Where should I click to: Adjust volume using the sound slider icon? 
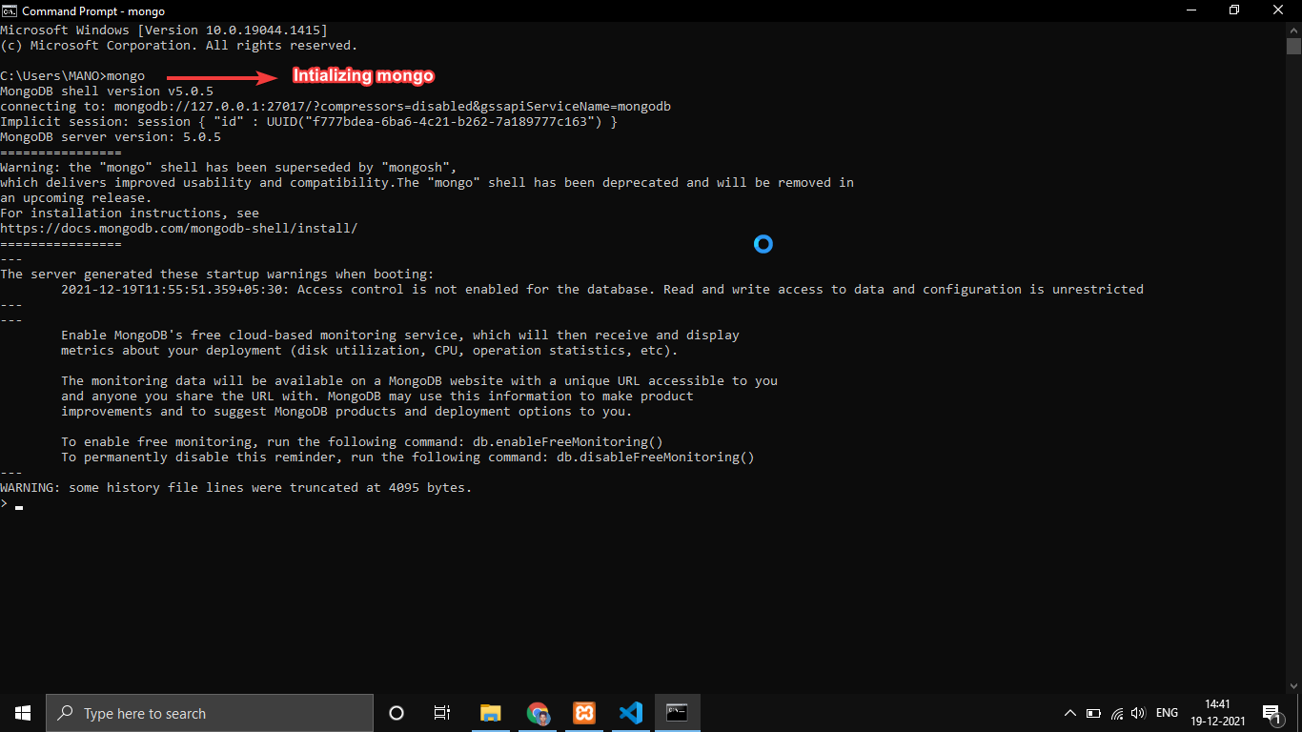(1138, 712)
